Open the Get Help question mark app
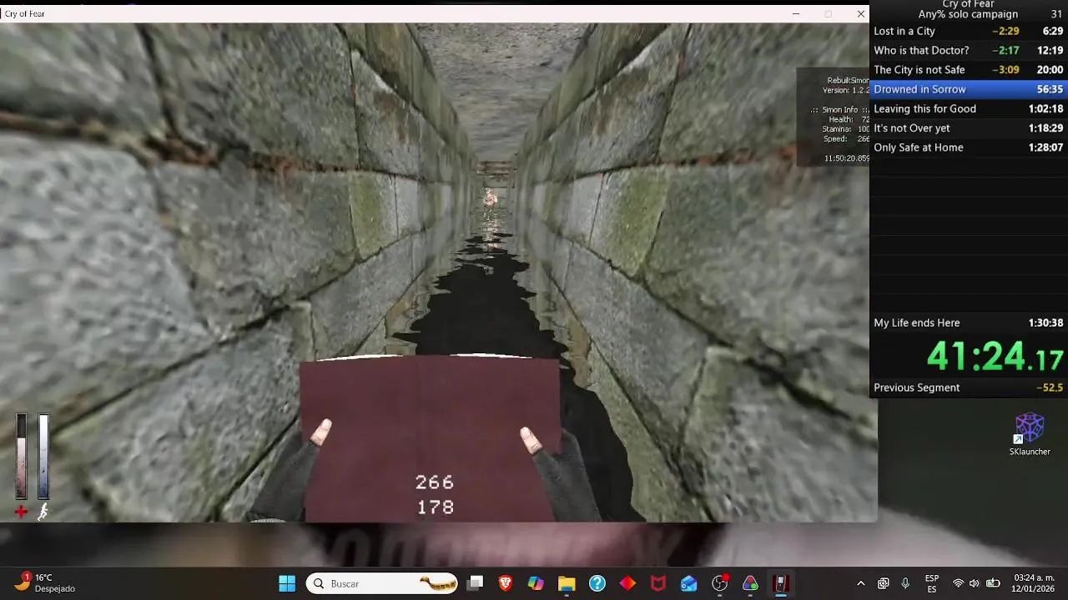This screenshot has width=1068, height=600. [597, 583]
